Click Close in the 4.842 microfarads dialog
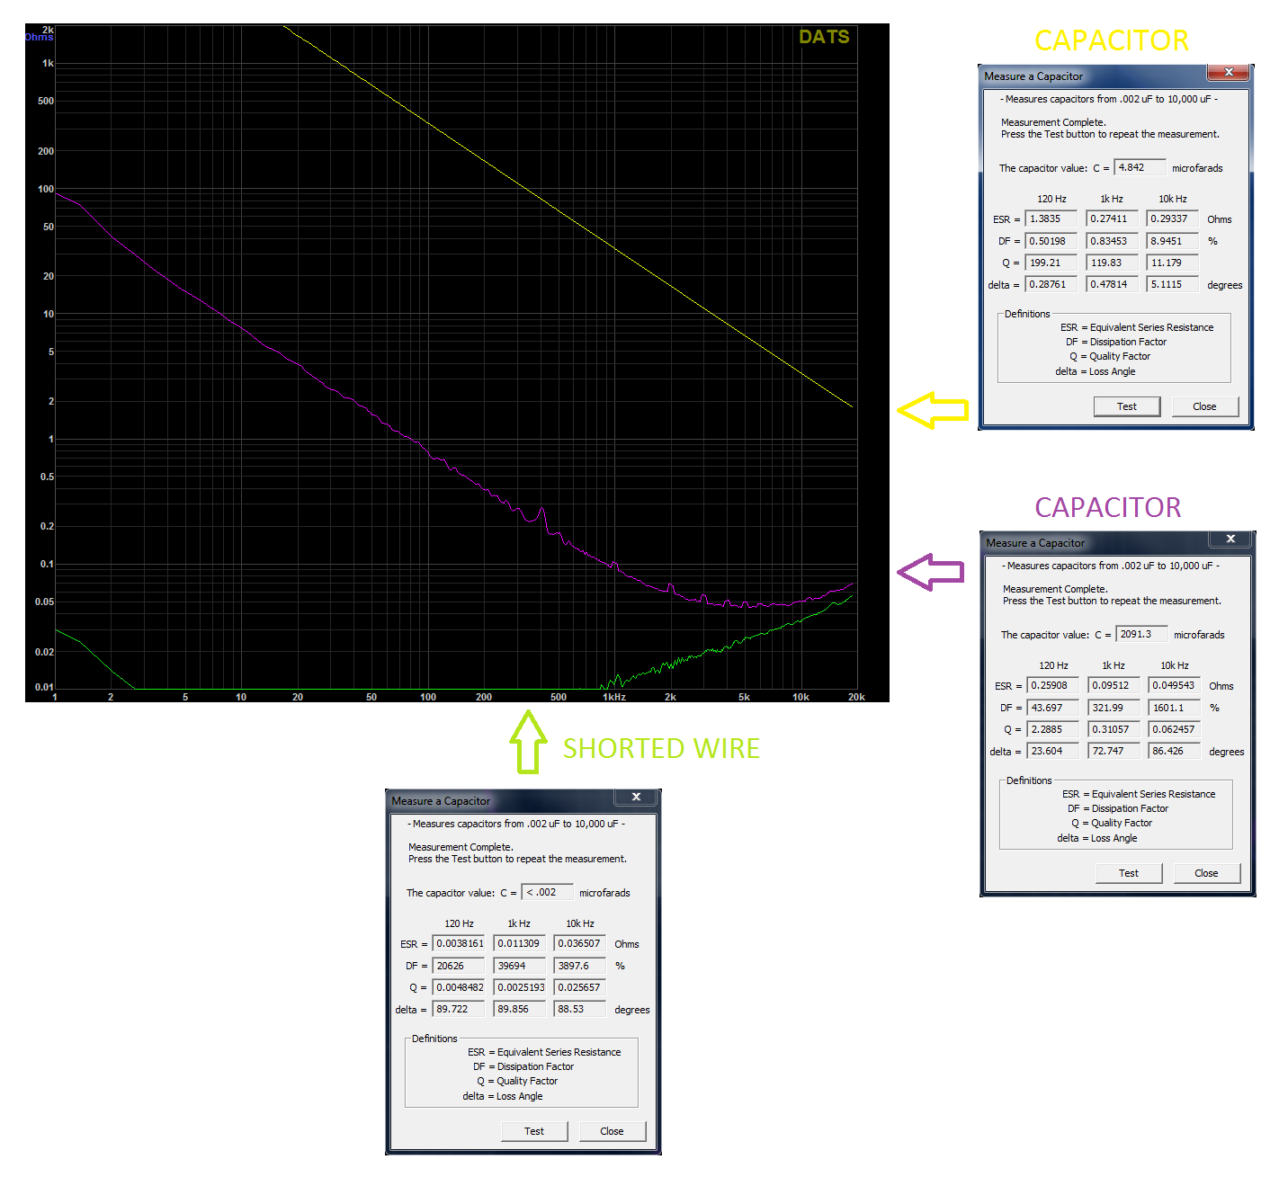Screen dimensions: 1279x1177 (1204, 406)
